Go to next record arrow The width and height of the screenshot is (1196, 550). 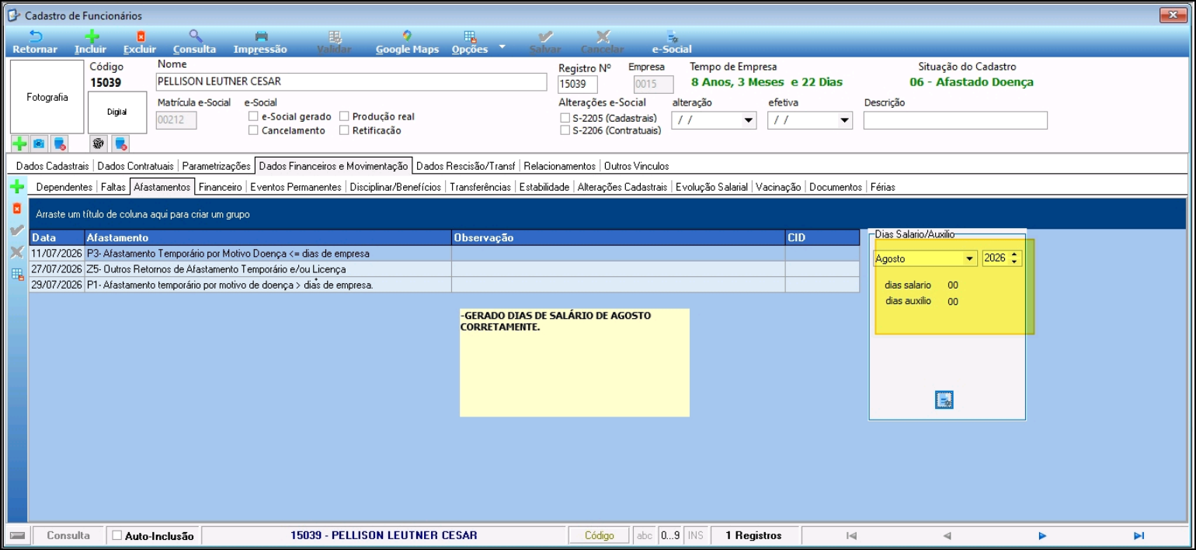[1042, 535]
